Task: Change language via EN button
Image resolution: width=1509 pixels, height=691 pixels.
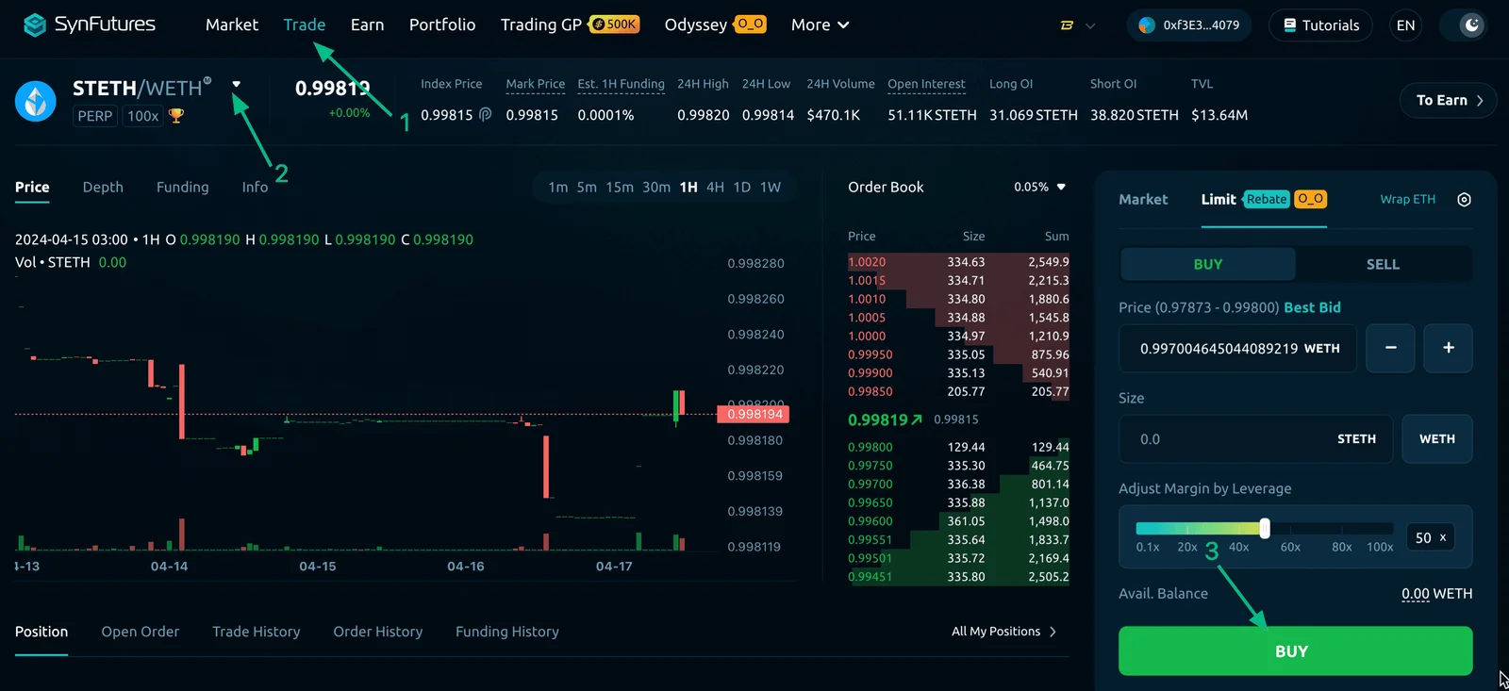Action: point(1405,25)
